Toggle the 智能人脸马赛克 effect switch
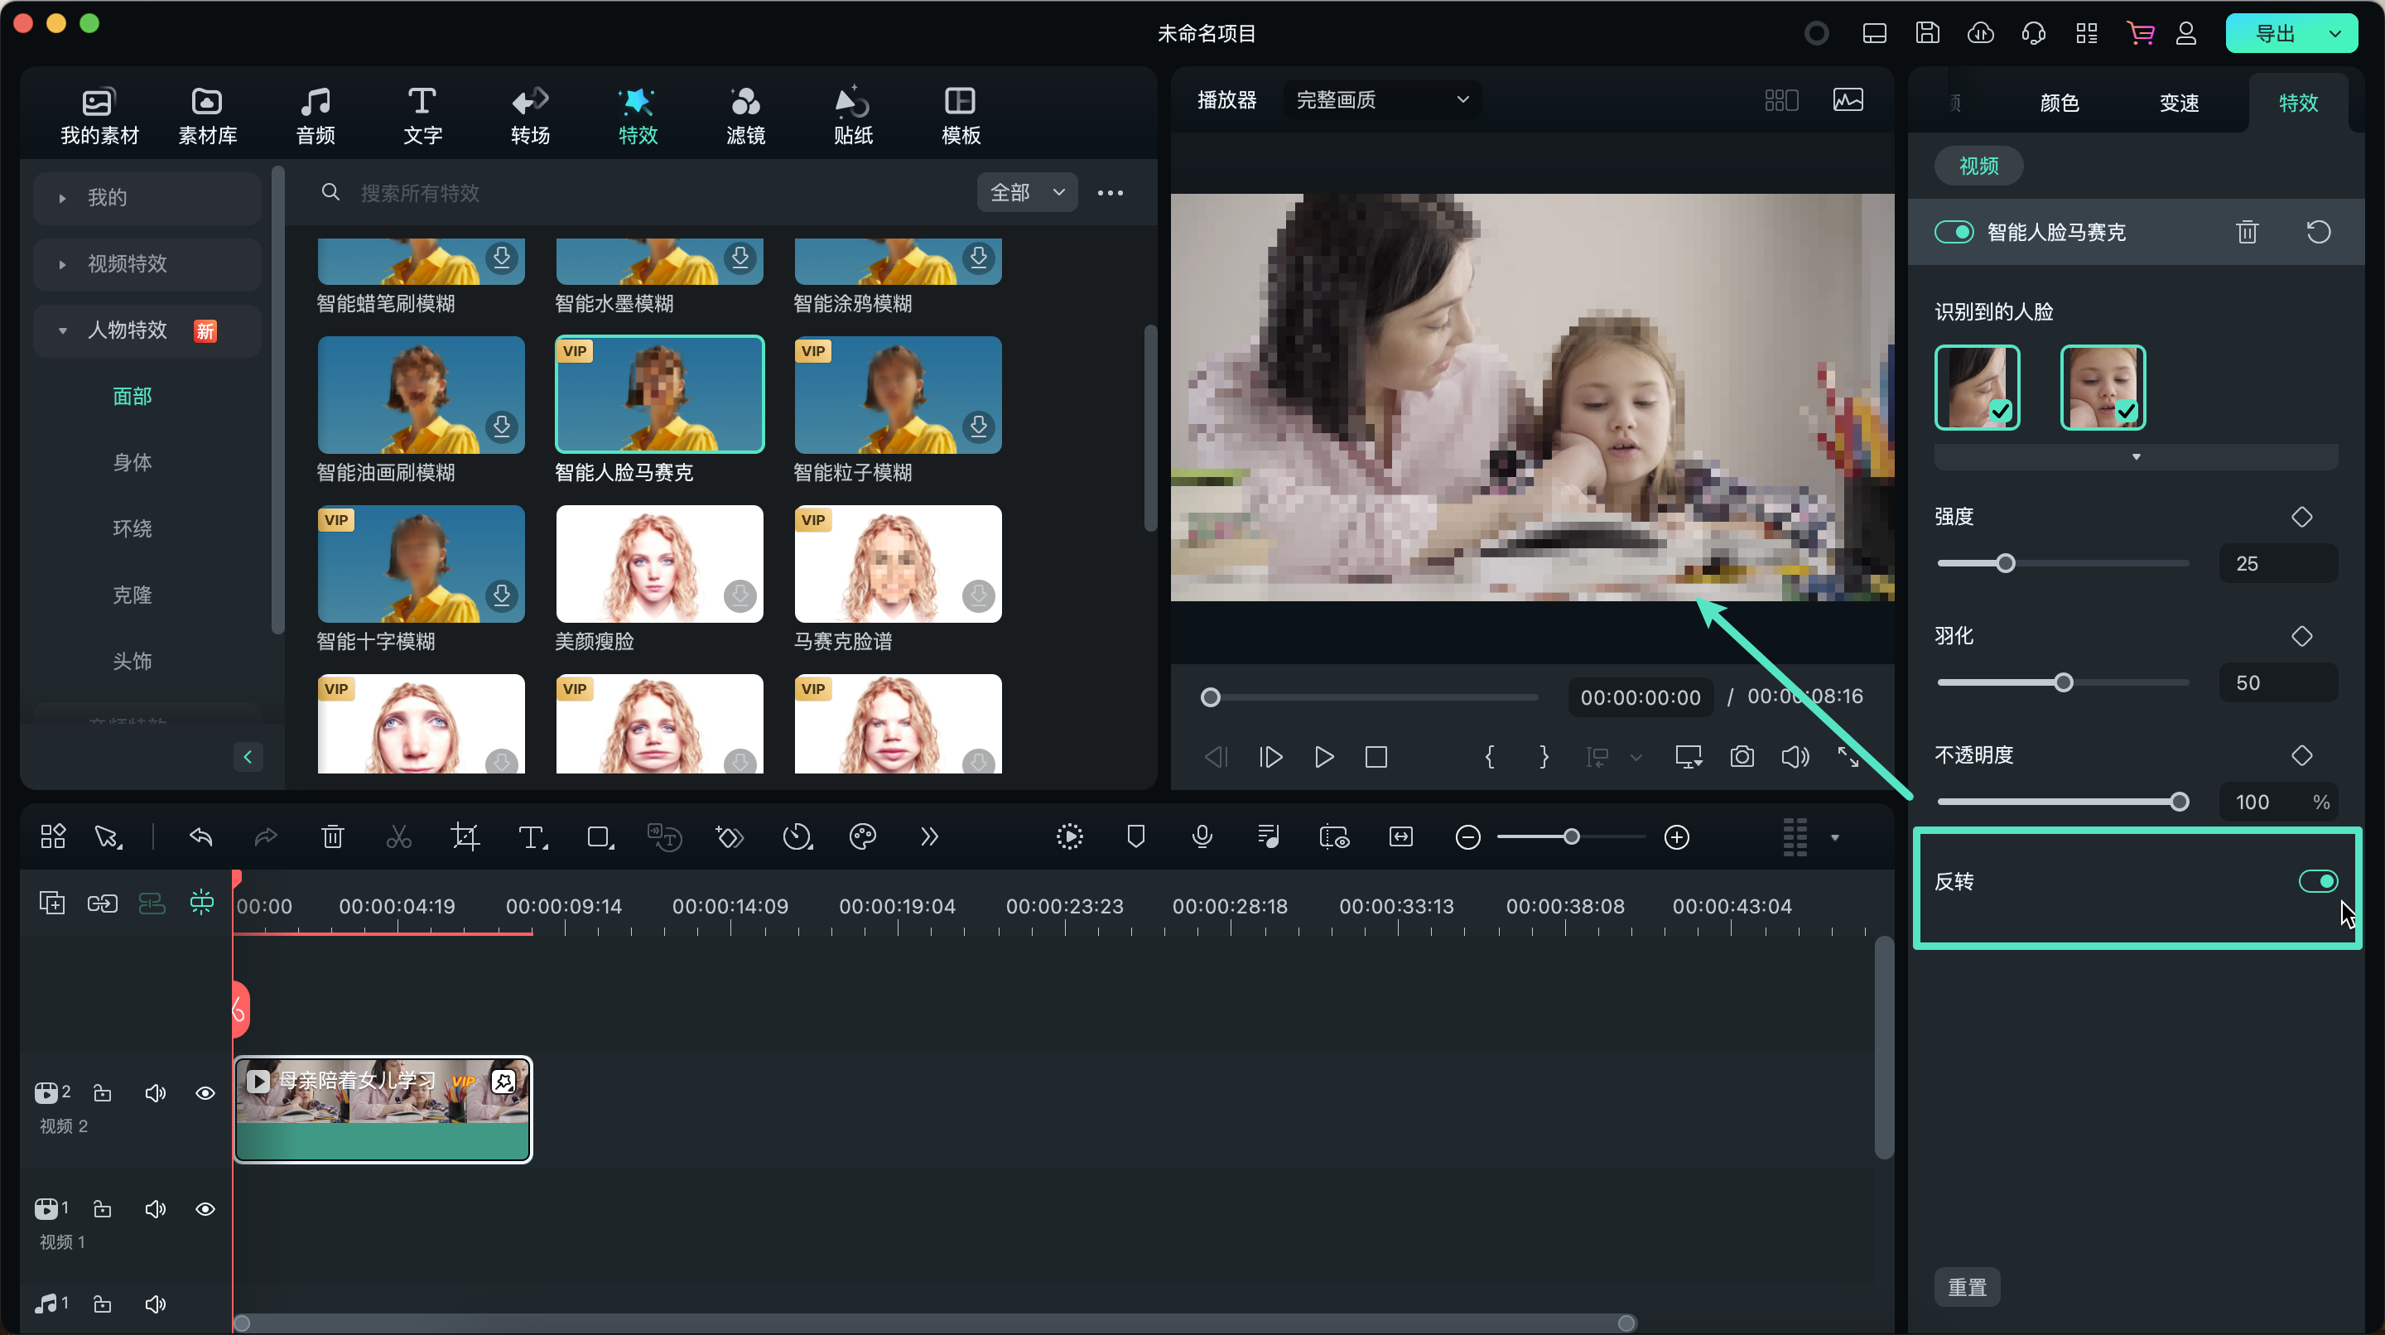The height and width of the screenshot is (1335, 2385). pos(1954,231)
